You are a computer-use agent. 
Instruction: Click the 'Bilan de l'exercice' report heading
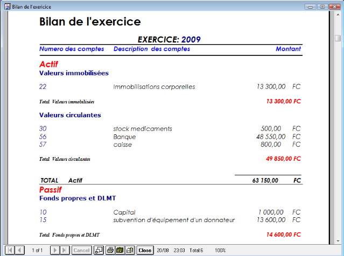click(90, 22)
